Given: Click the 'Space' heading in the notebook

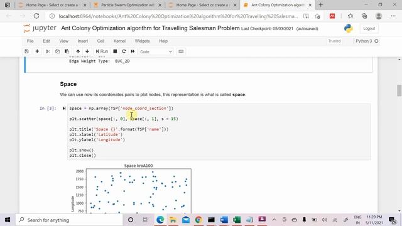Looking at the screenshot, I should point(68,84).
